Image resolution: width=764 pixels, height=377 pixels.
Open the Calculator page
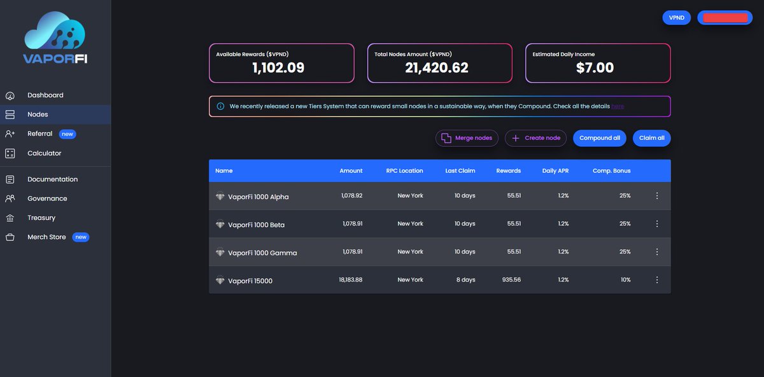pos(55,153)
